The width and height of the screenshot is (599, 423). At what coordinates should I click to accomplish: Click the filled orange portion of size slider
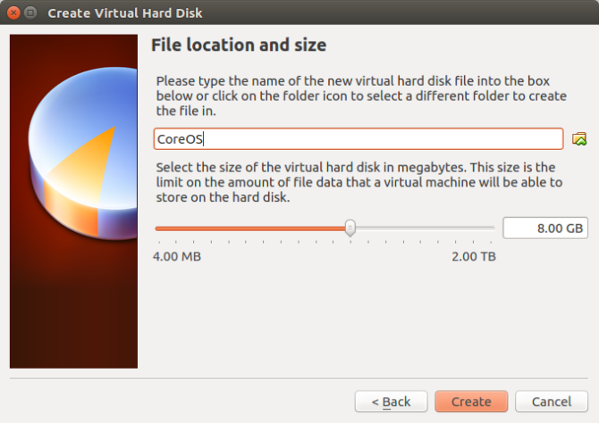(250, 228)
